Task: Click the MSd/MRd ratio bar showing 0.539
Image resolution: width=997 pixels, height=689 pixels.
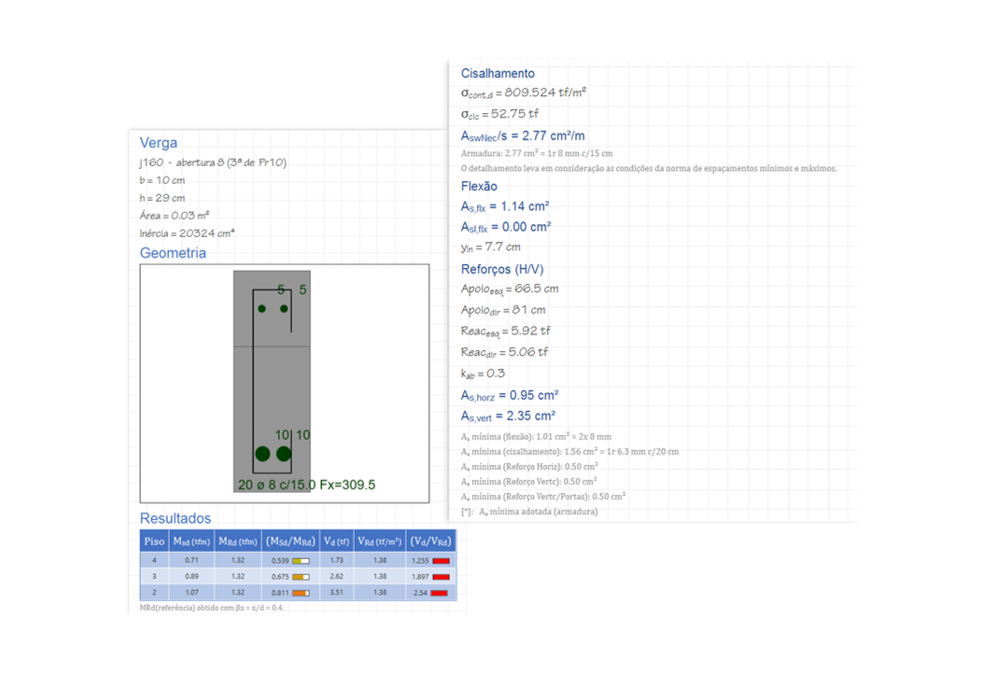Action: (302, 561)
